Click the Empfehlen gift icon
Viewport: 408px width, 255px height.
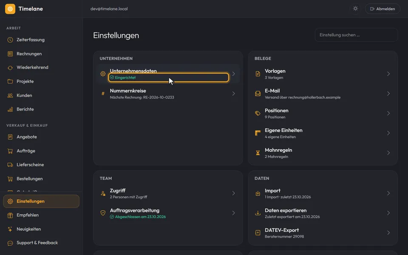[10, 215]
